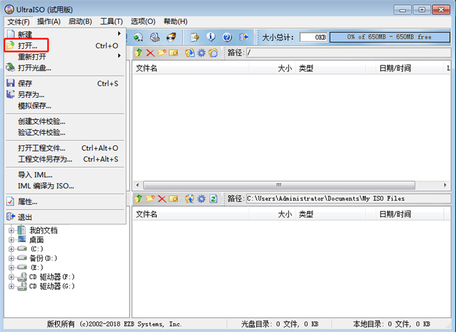
Task: Choose 验证文件校验... menu item
Action: pos(65,132)
